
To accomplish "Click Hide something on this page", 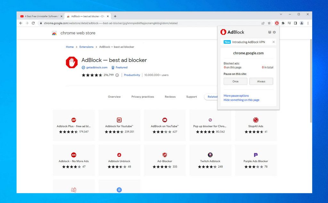I will click(x=242, y=100).
